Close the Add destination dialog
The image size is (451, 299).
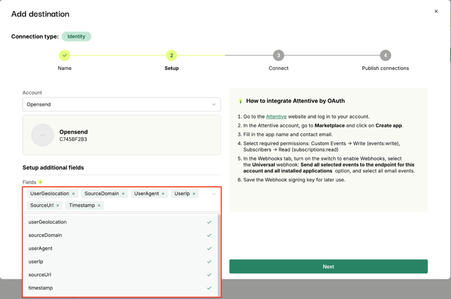pyautogui.click(x=436, y=11)
